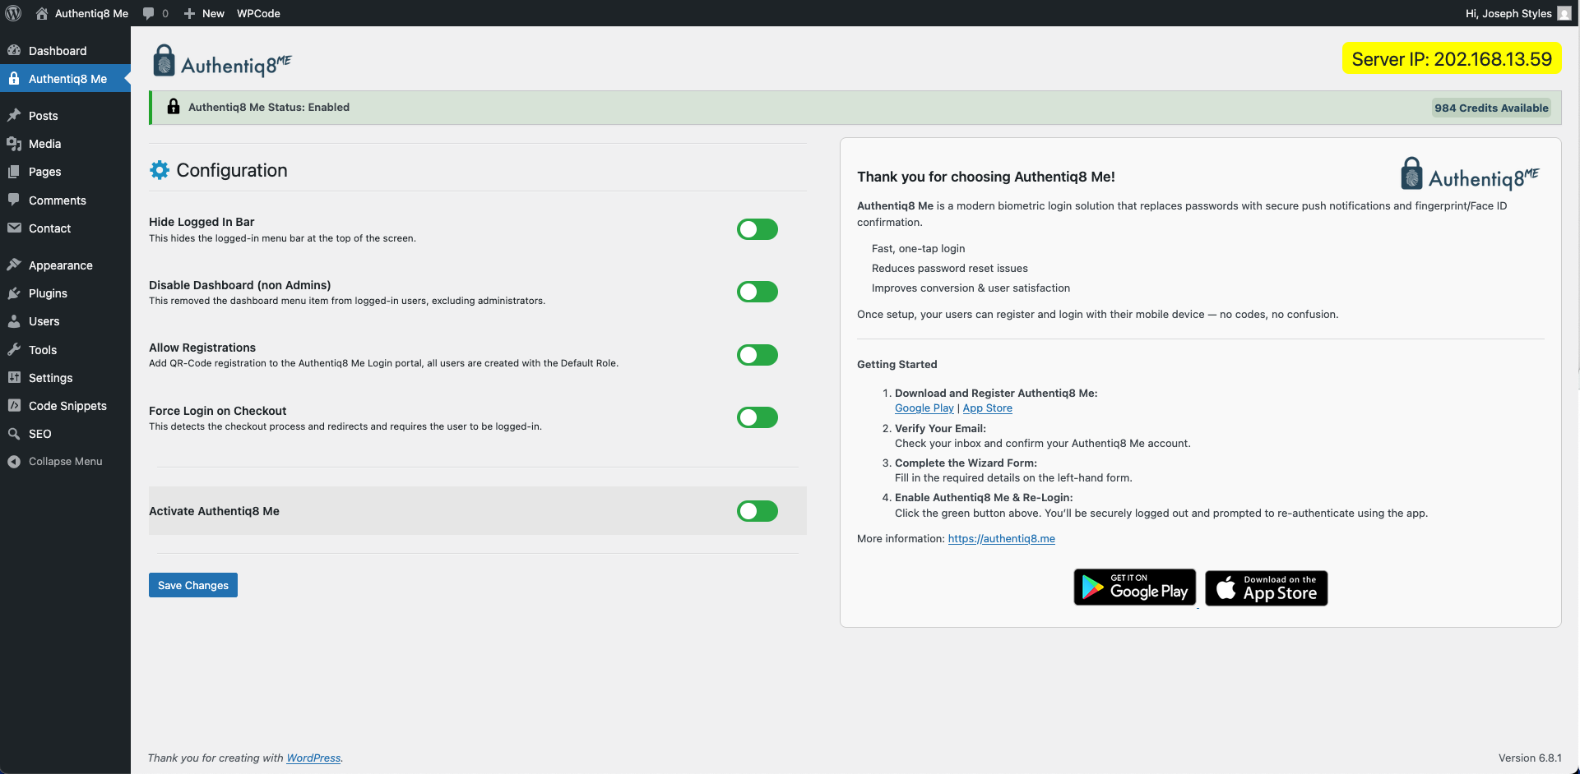Click the Settings sliders icon in sidebar
The height and width of the screenshot is (774, 1580).
tap(14, 377)
